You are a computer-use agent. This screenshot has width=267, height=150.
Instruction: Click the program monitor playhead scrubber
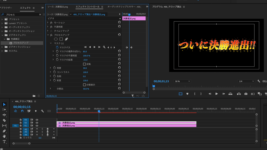click(x=154, y=87)
